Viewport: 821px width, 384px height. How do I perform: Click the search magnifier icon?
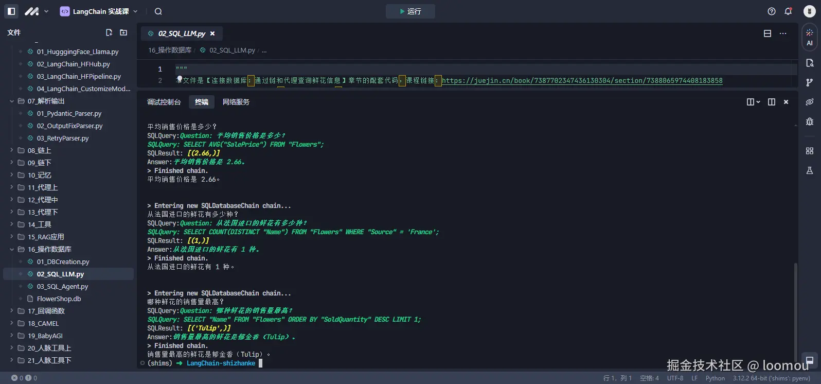tap(158, 11)
